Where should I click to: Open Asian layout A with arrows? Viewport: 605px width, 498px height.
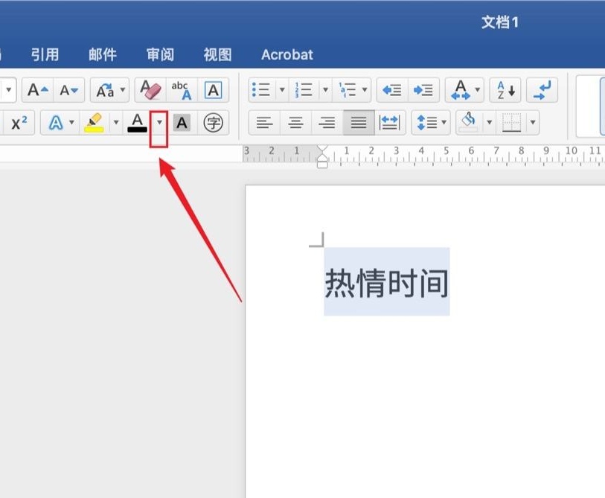coord(461,90)
